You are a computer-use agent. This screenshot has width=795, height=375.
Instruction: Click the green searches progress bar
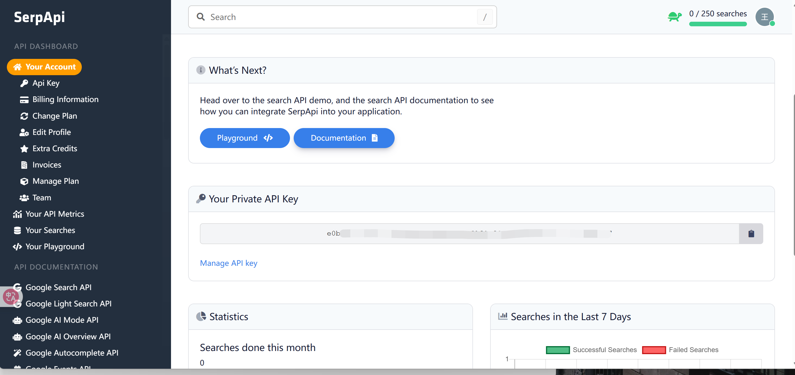718,24
